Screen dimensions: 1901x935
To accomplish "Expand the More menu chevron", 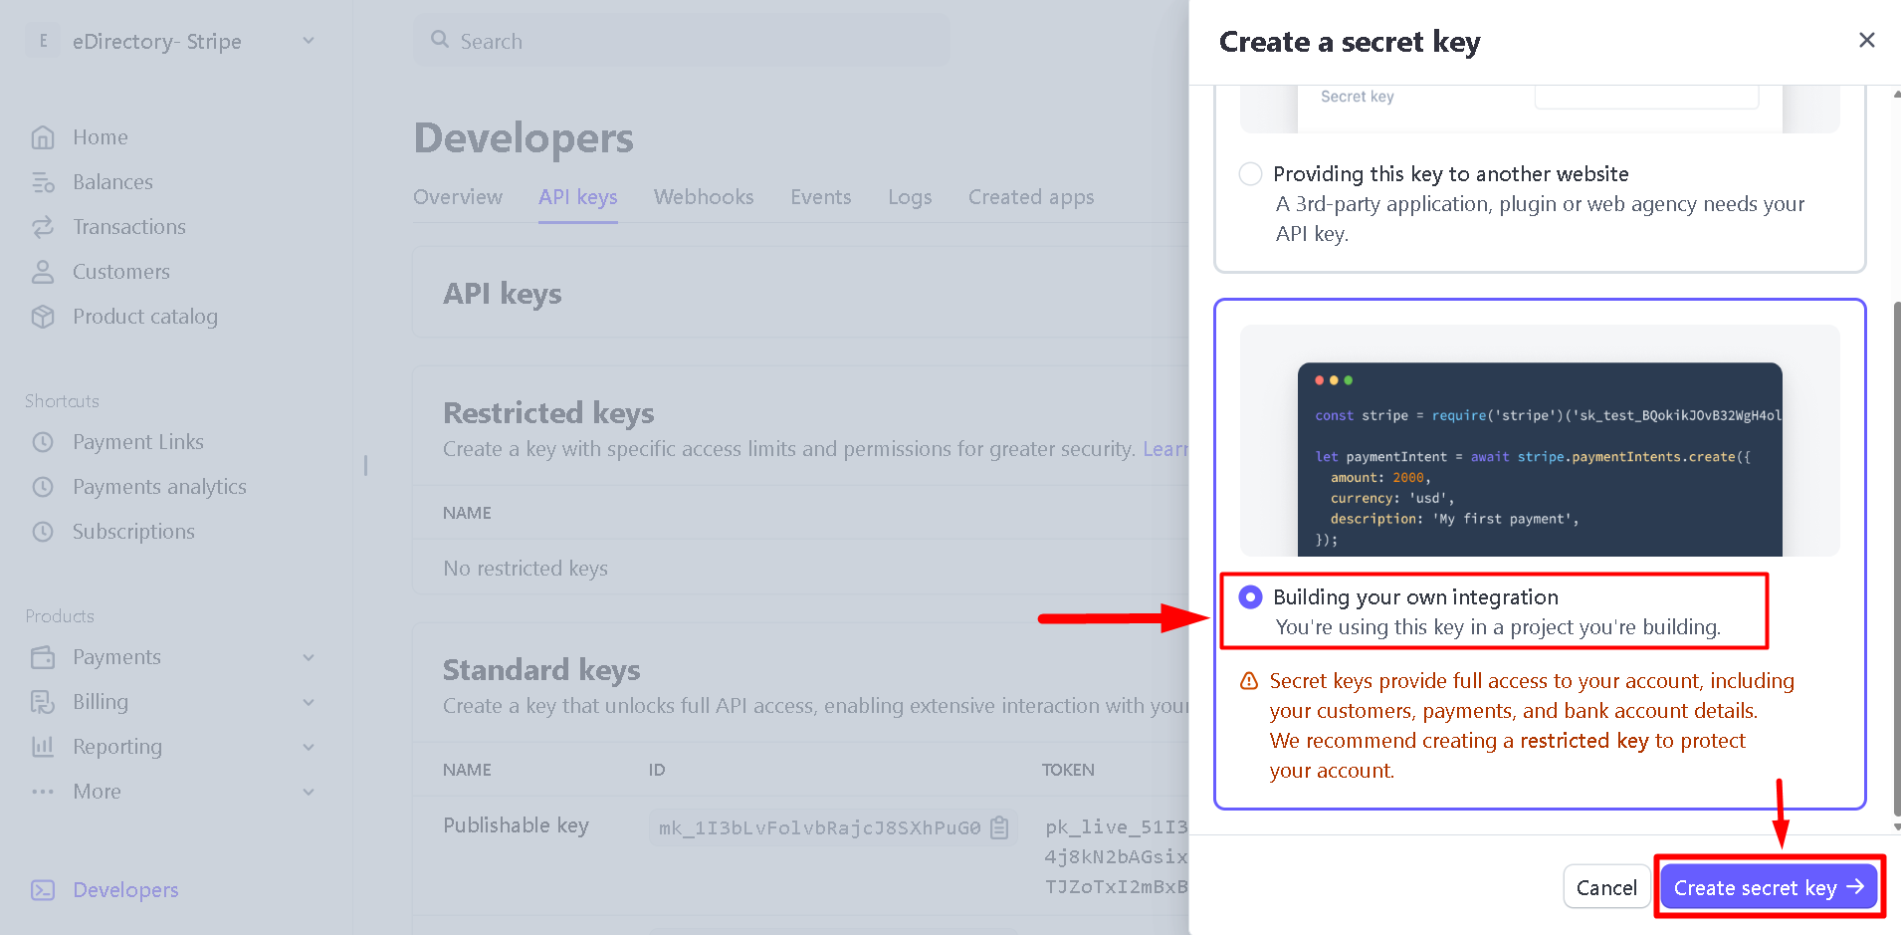I will click(x=309, y=792).
